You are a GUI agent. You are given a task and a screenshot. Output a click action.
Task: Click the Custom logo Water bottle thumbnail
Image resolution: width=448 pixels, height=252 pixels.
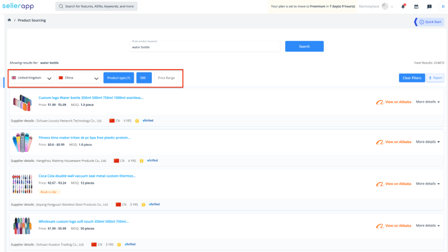22,103
